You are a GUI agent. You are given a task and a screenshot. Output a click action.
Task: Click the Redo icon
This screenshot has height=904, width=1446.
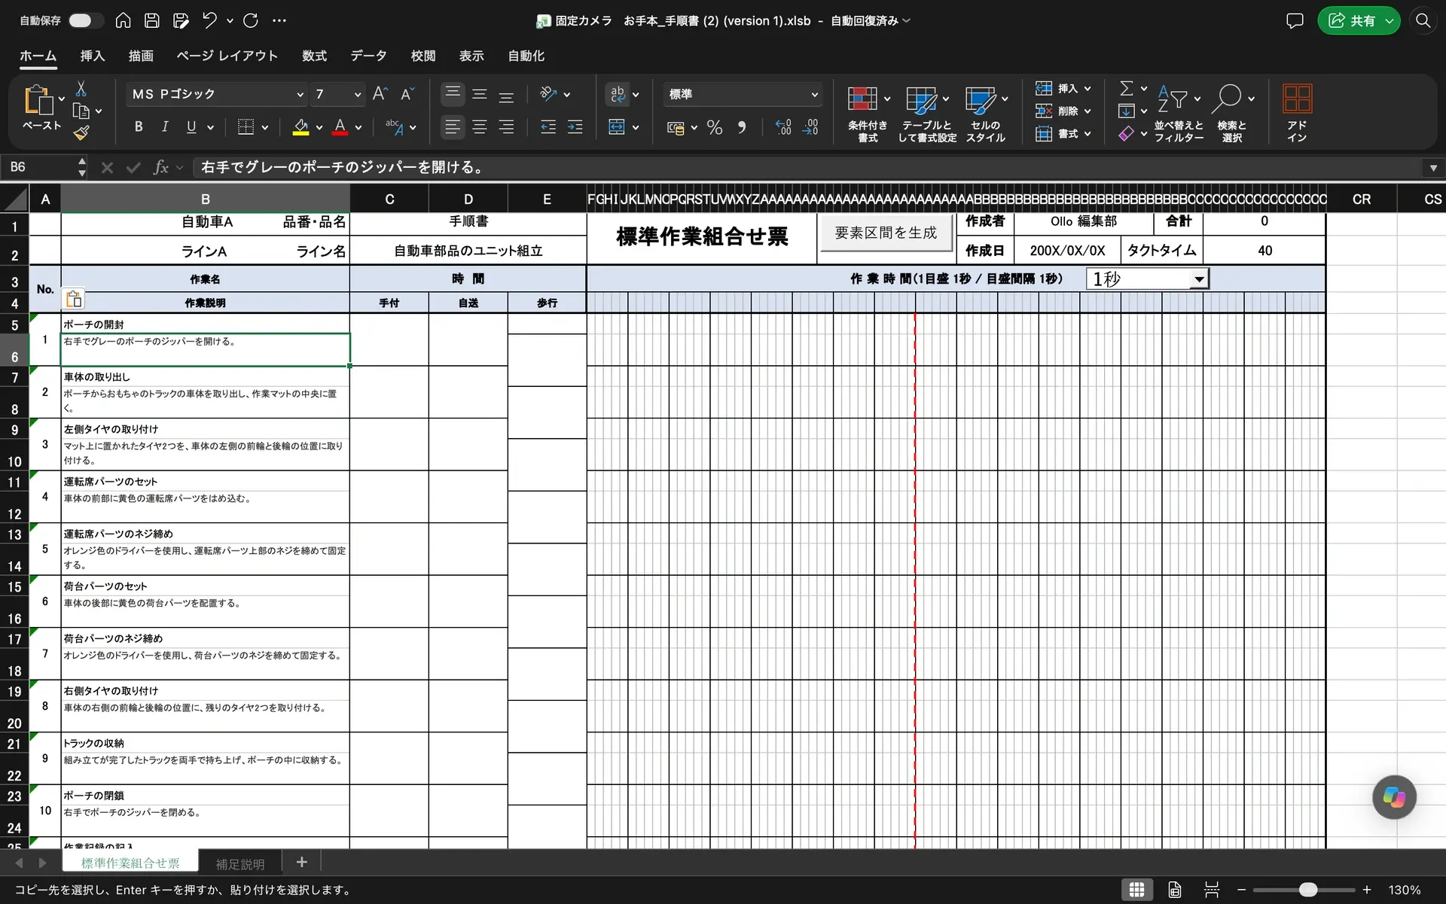tap(251, 20)
